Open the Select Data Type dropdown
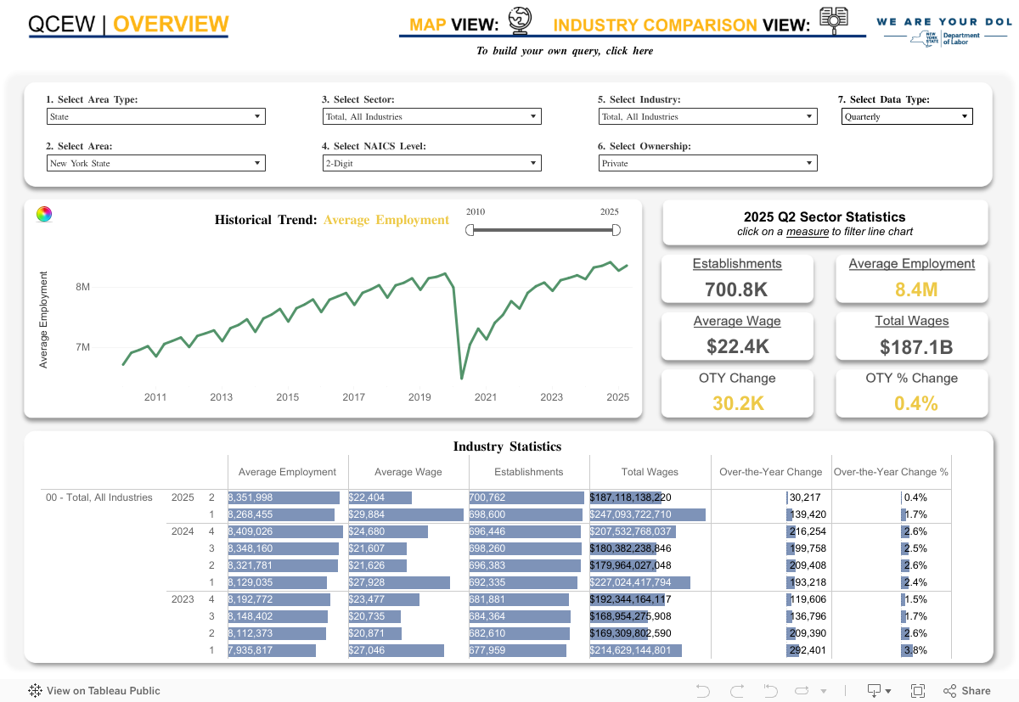The width and height of the screenshot is (1019, 702). point(907,117)
